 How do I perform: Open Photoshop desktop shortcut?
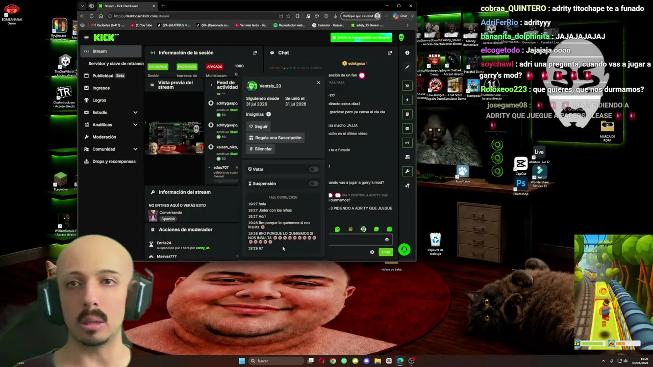[x=520, y=187]
